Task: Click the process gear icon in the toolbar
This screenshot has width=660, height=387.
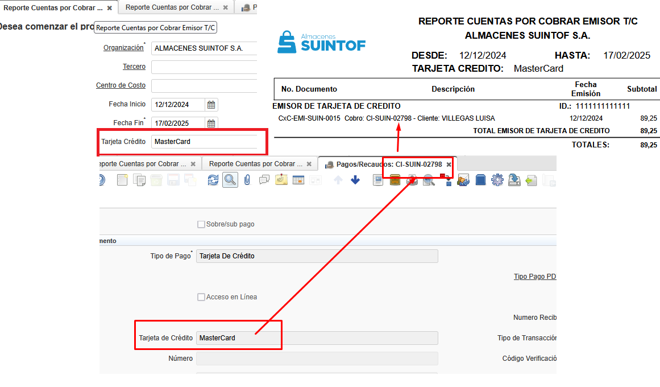Action: tap(497, 180)
